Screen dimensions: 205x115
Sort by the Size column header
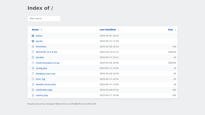pyautogui.click(x=170, y=30)
